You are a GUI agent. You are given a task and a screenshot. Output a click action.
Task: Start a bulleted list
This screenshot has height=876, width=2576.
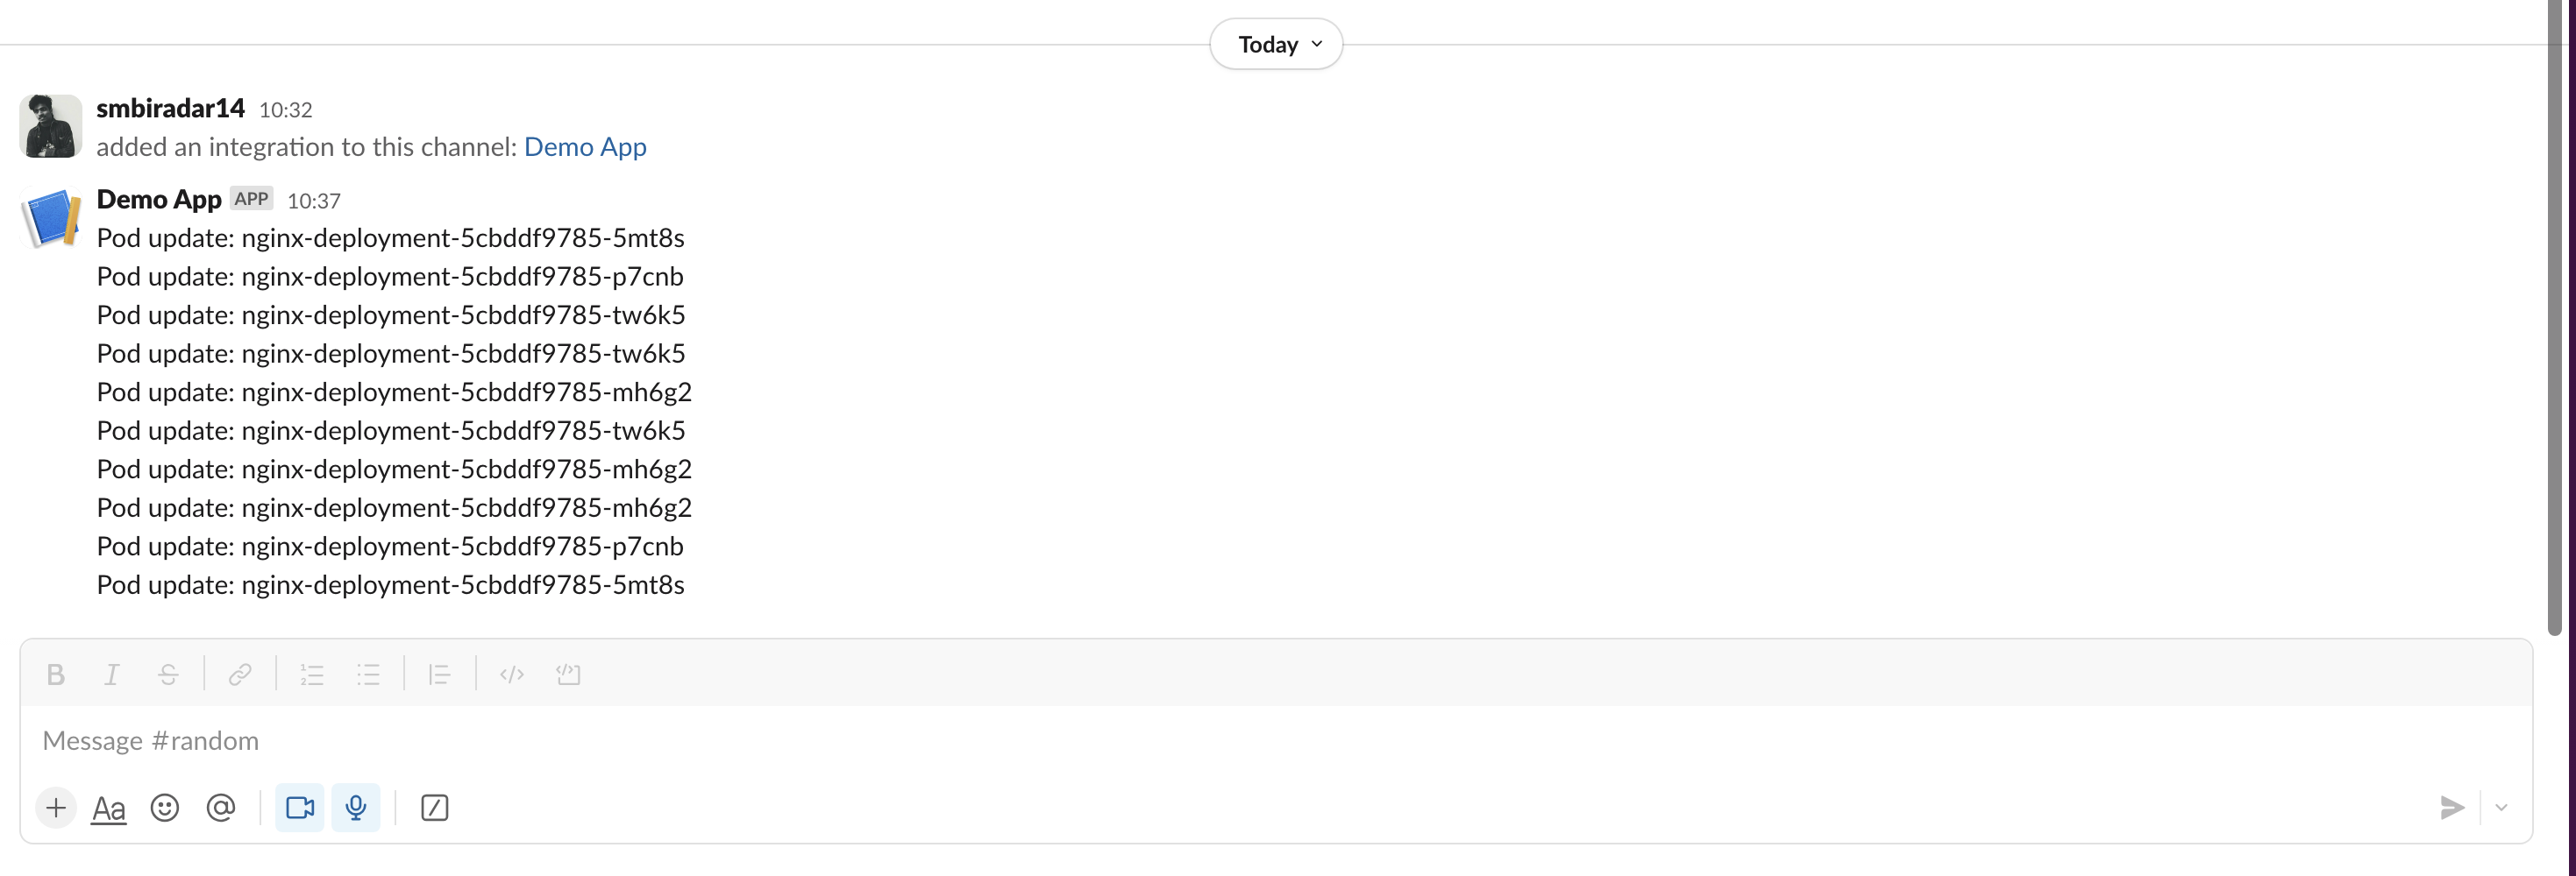(x=368, y=675)
